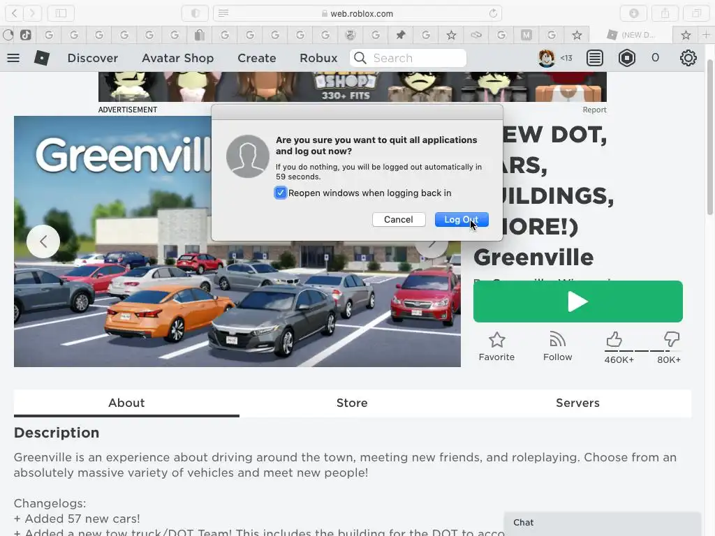
Task: Click the avatar shop advertisement banner
Action: pyautogui.click(x=353, y=87)
